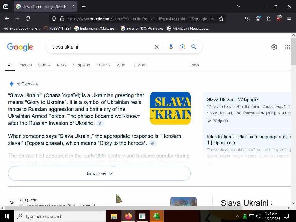Open the Firefox hamburger application menu
Image resolution: width=296 pixels, height=222 pixels.
tap(289, 18)
